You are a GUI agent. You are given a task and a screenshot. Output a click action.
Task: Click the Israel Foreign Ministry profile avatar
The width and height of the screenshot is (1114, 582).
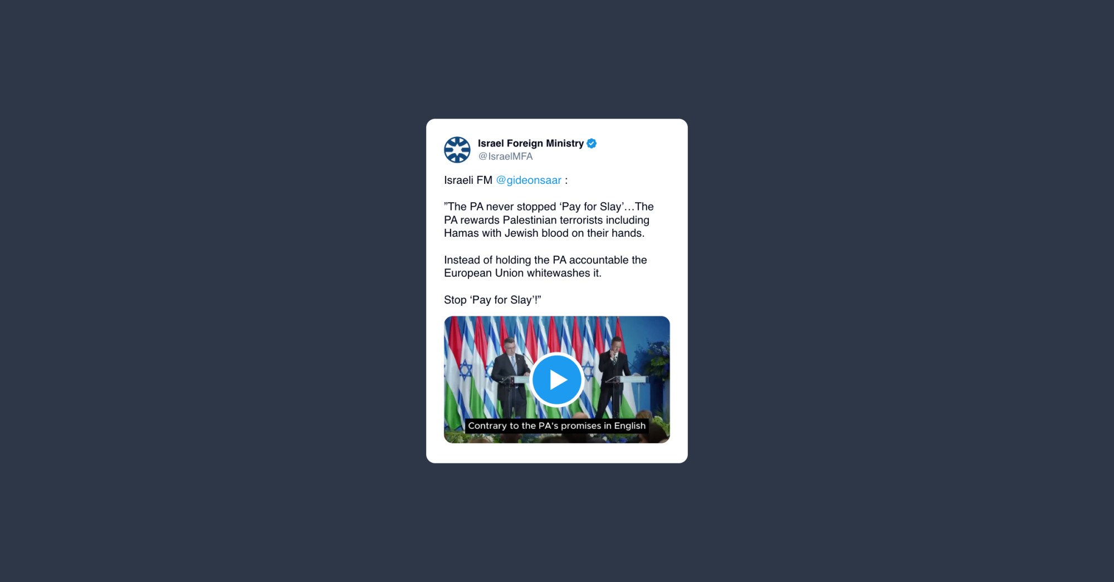pos(457,150)
